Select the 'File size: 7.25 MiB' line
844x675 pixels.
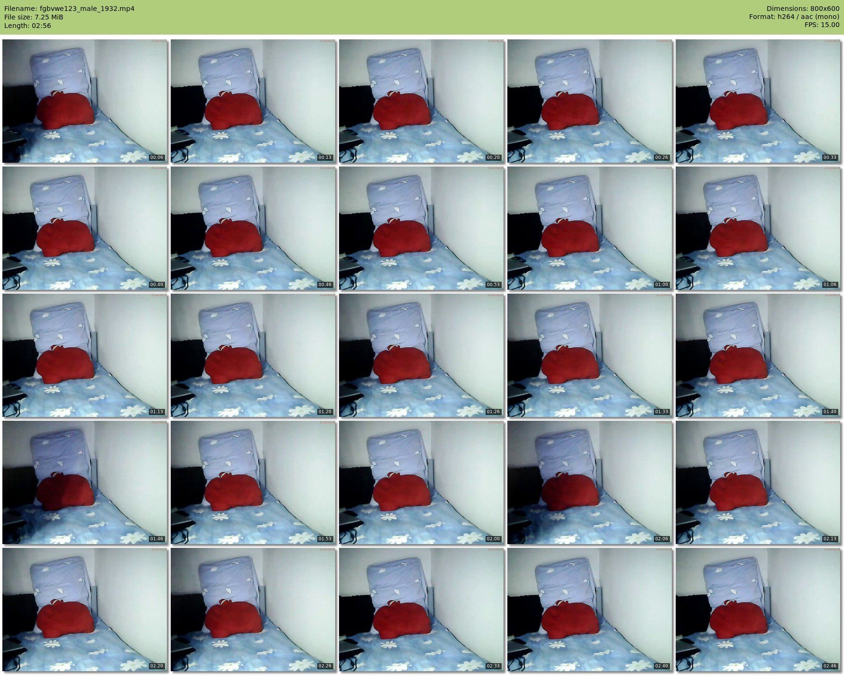click(x=34, y=17)
